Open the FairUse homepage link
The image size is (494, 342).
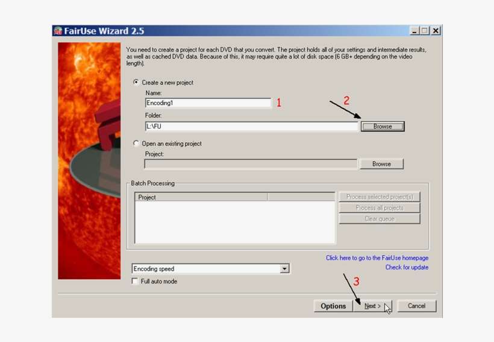tap(377, 258)
